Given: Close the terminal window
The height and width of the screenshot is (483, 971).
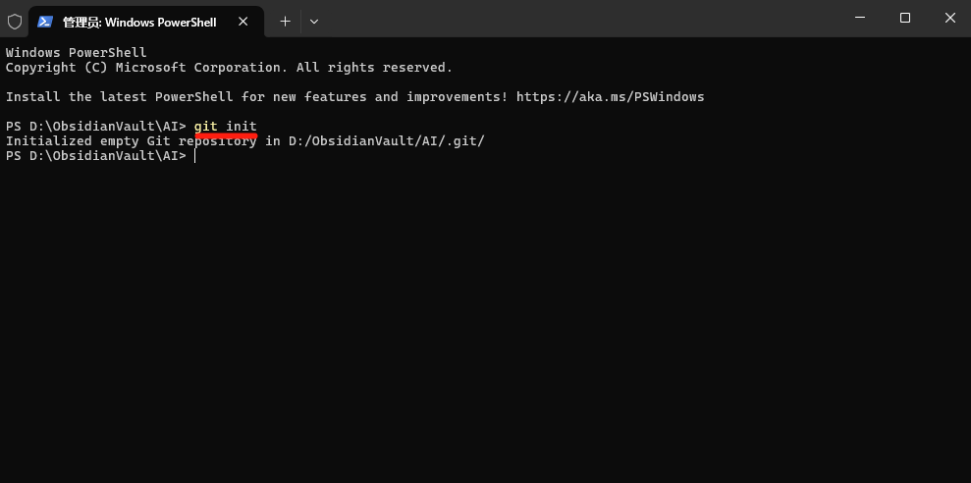Looking at the screenshot, I should click(949, 18).
